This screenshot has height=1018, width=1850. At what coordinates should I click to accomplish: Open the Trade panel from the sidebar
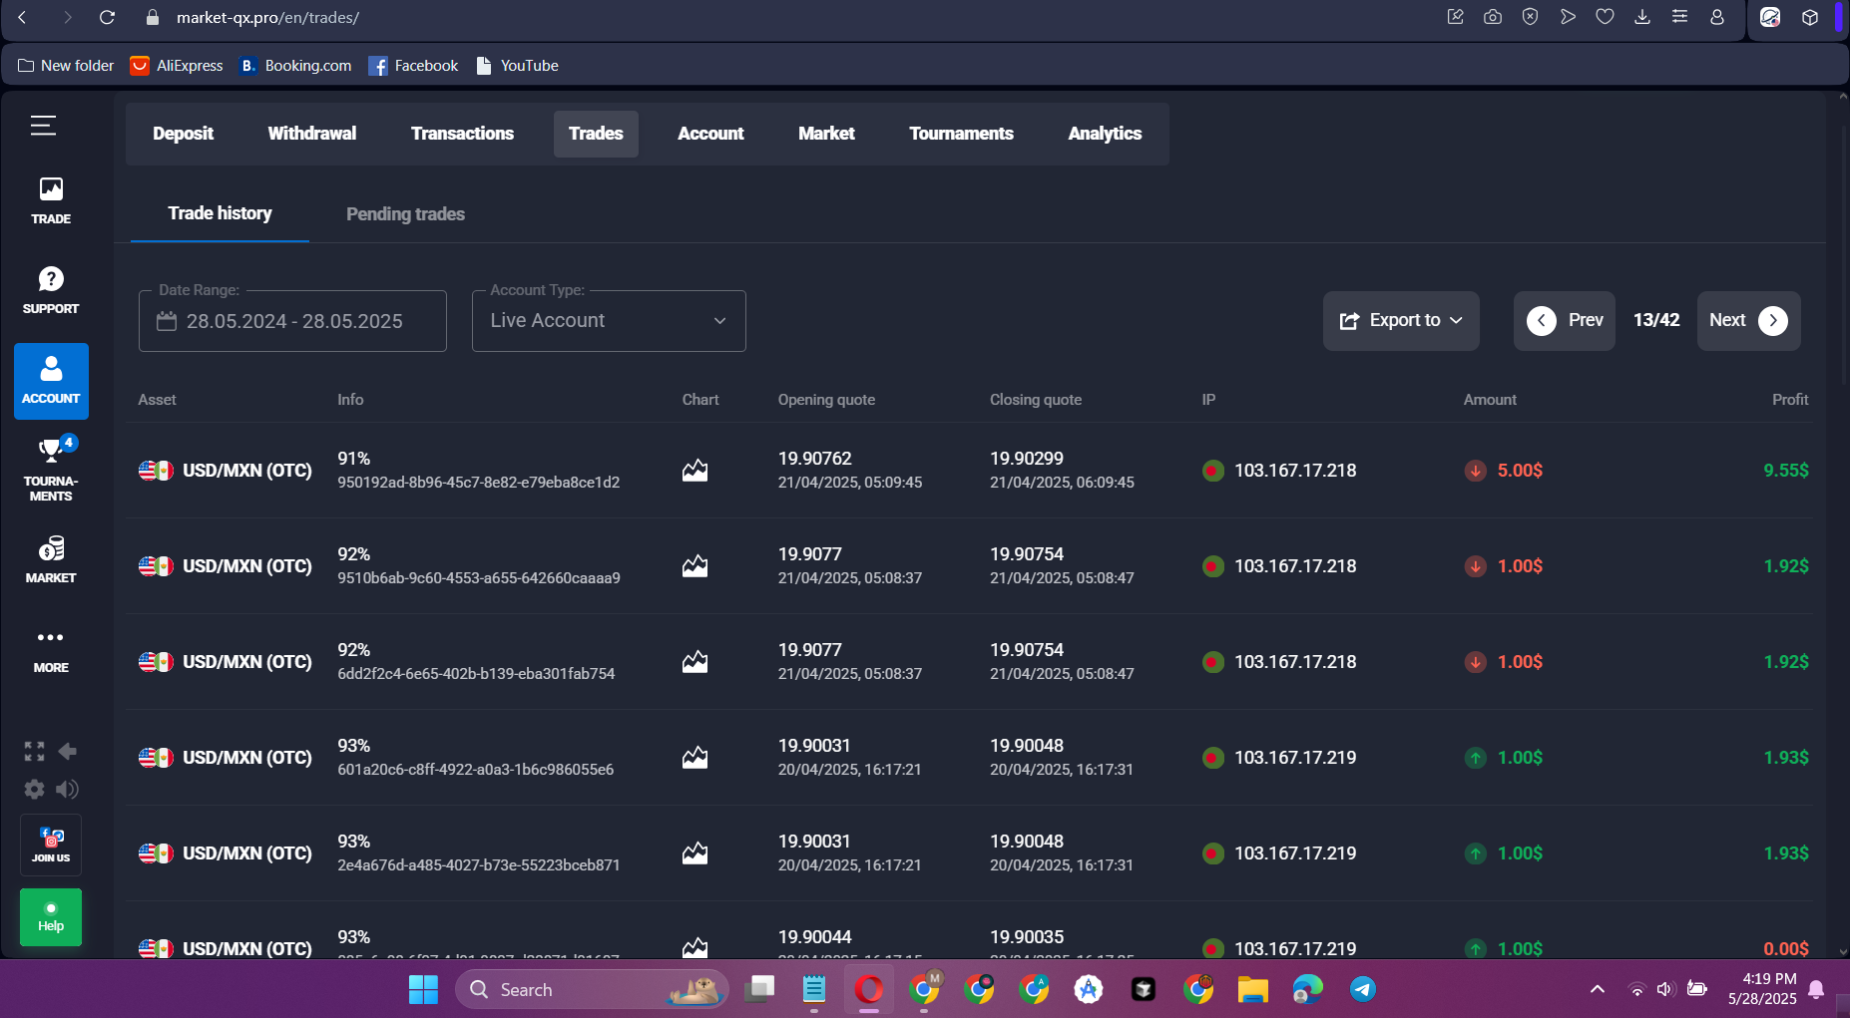coord(51,198)
